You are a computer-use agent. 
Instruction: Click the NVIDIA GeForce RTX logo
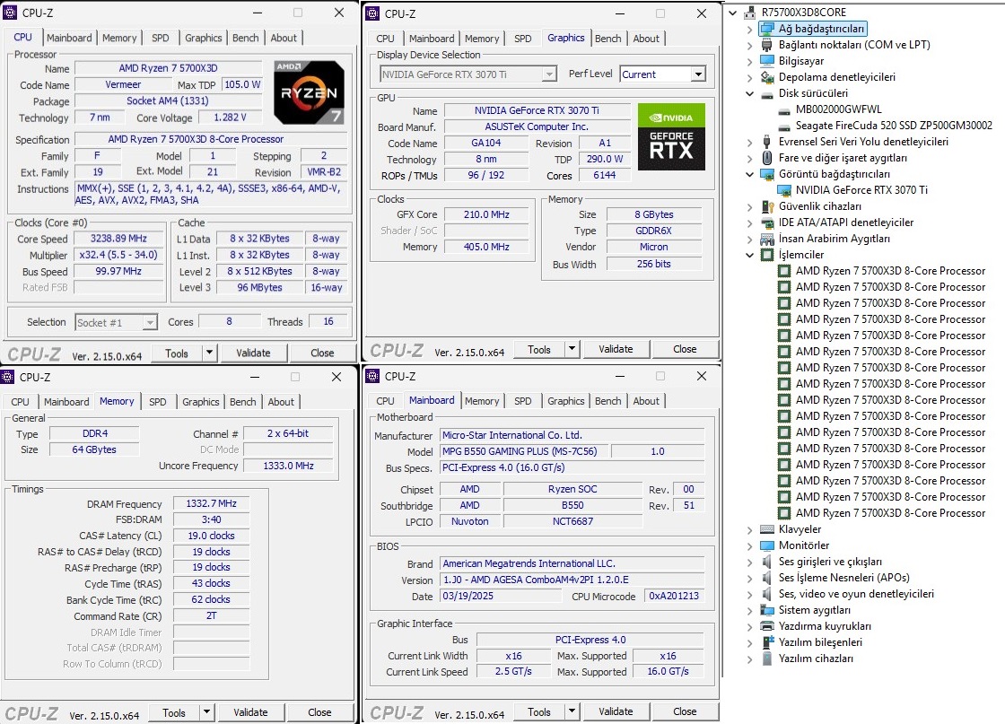(671, 136)
